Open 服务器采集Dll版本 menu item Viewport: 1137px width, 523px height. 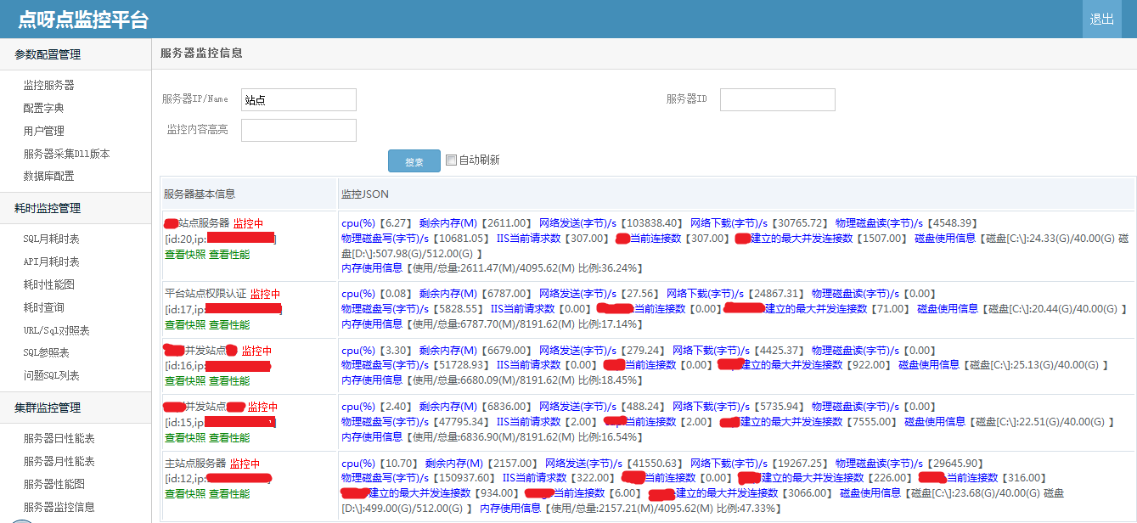point(66,154)
